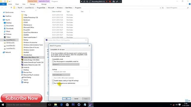
Task: Select the Bandicam folder
Action: click(27, 20)
